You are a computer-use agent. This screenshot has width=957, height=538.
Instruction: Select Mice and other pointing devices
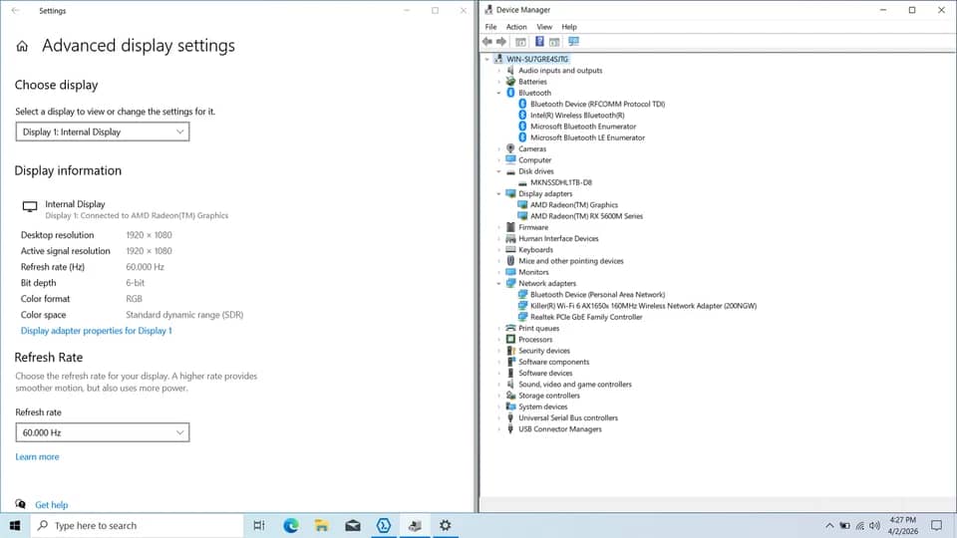point(571,261)
